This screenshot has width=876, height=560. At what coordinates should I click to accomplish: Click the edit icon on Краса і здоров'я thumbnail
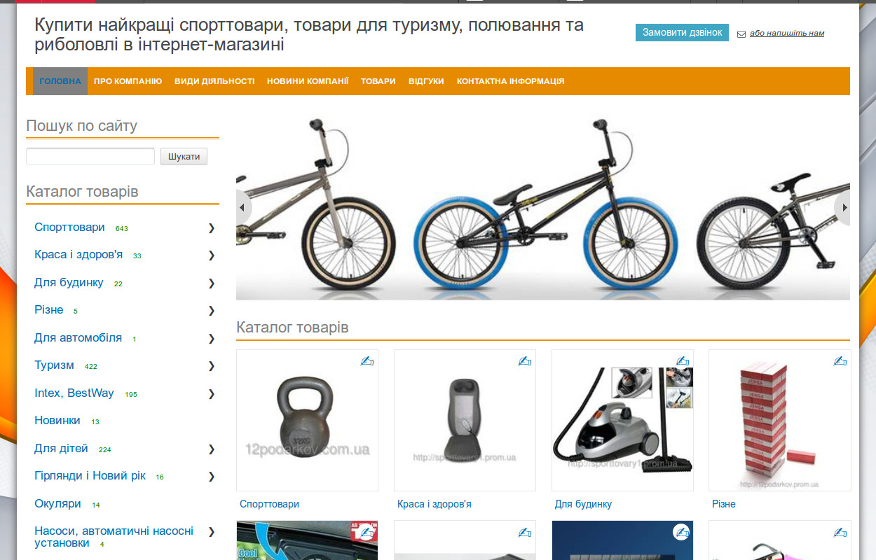tap(525, 361)
